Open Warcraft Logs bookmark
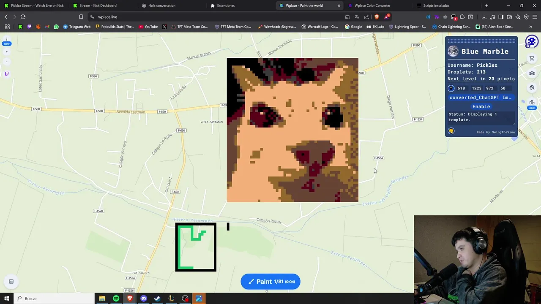541x304 pixels. click(x=320, y=27)
